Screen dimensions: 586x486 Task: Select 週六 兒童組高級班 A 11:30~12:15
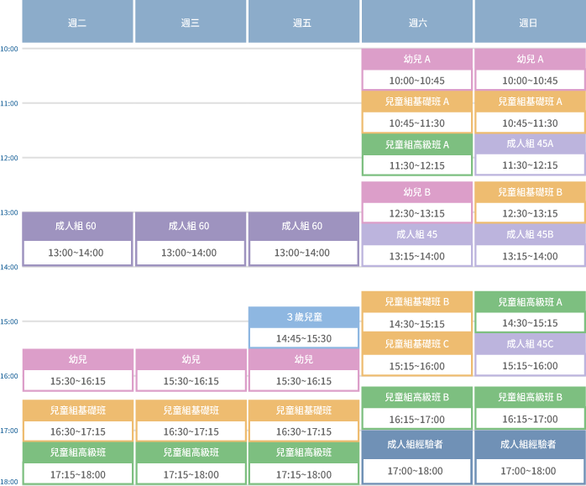coord(416,155)
